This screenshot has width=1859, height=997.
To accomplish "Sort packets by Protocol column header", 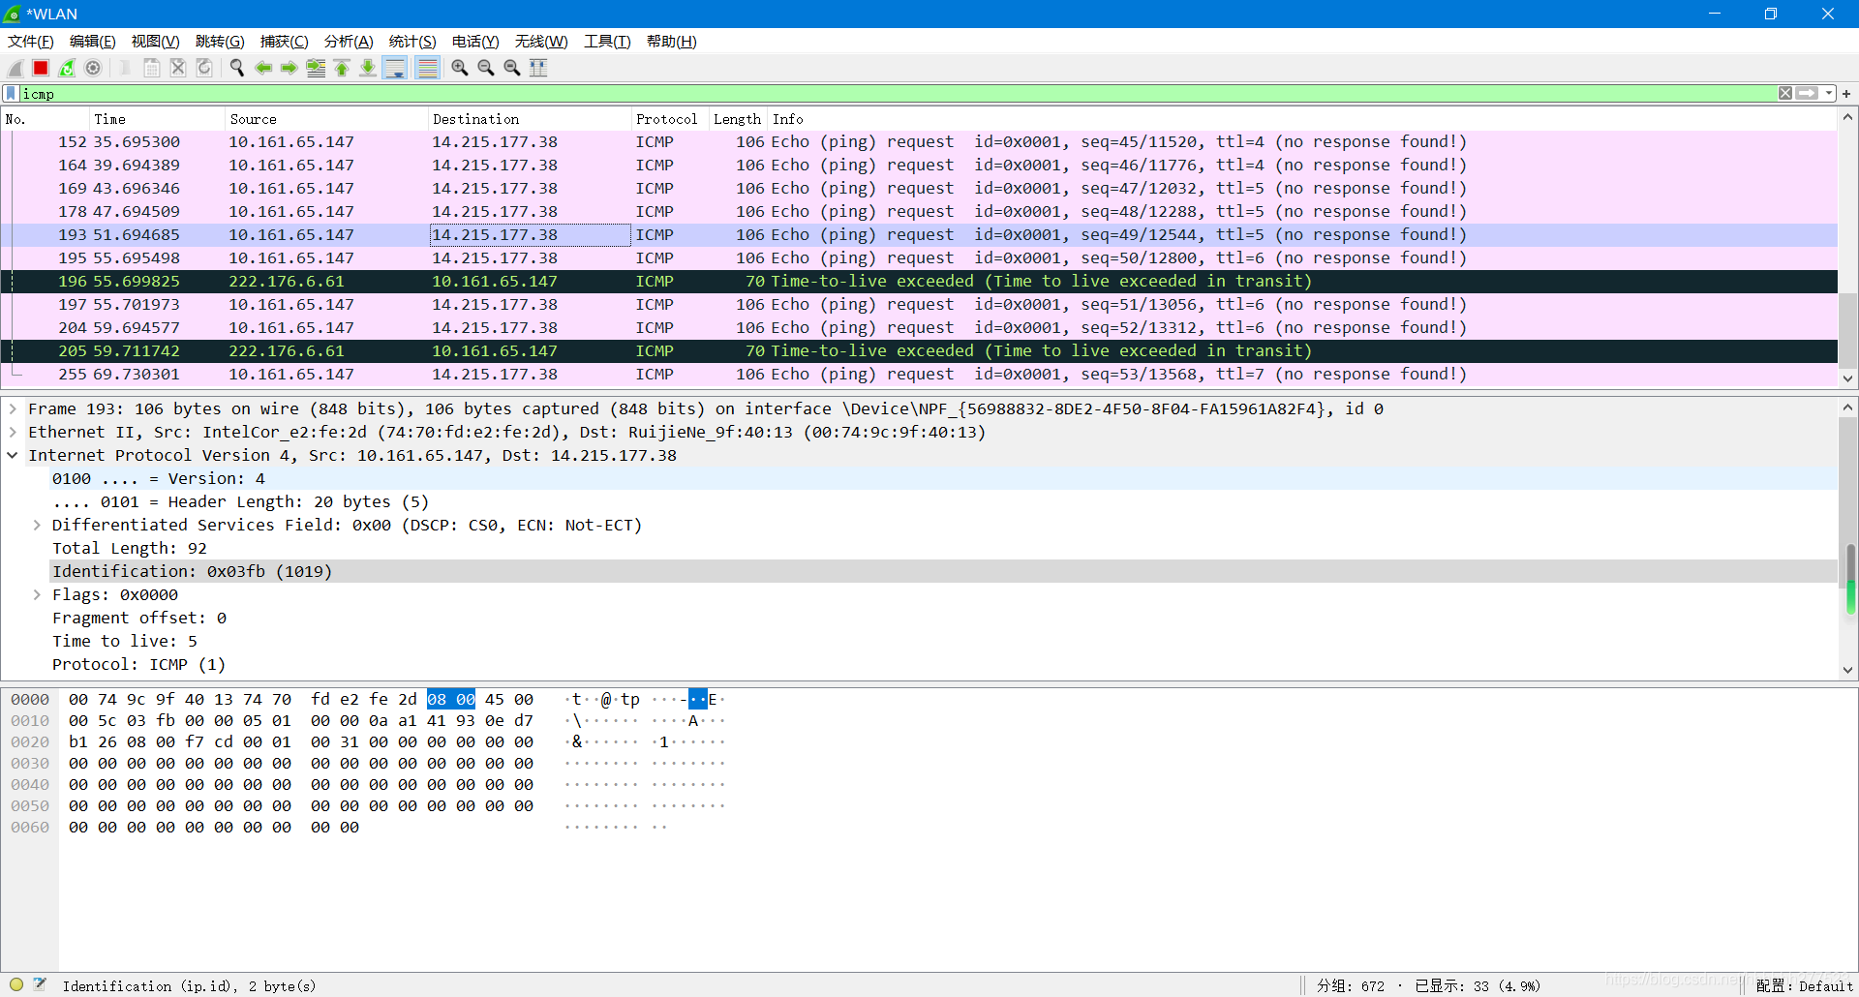I will (669, 119).
